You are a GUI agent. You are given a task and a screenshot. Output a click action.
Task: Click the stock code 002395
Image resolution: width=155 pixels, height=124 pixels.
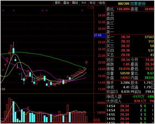pyautogui.click(x=124, y=4)
